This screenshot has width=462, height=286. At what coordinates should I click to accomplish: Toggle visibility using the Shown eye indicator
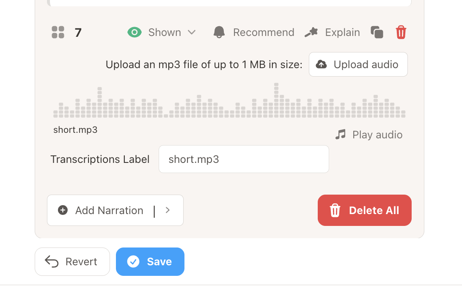pyautogui.click(x=134, y=32)
